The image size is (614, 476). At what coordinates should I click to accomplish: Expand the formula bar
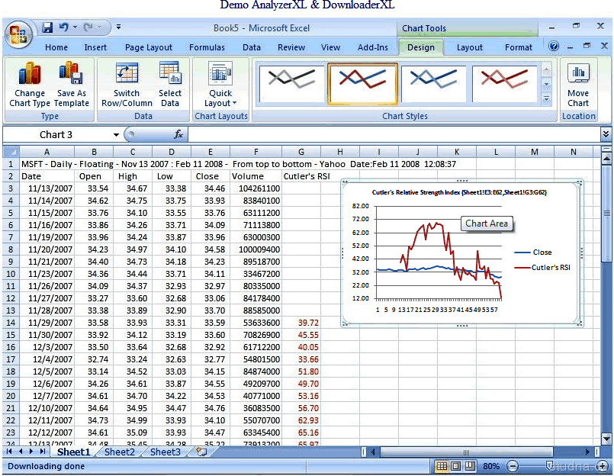606,134
